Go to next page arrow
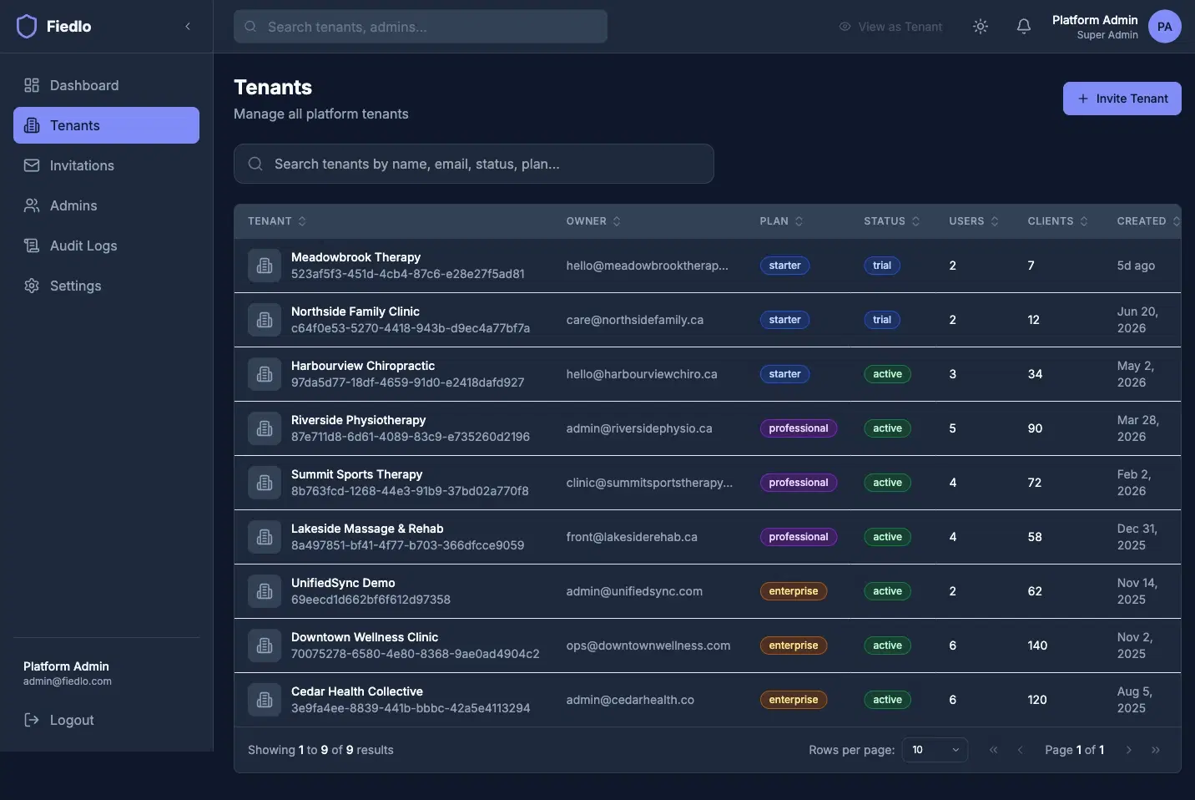Image resolution: width=1195 pixels, height=800 pixels. pos(1128,750)
